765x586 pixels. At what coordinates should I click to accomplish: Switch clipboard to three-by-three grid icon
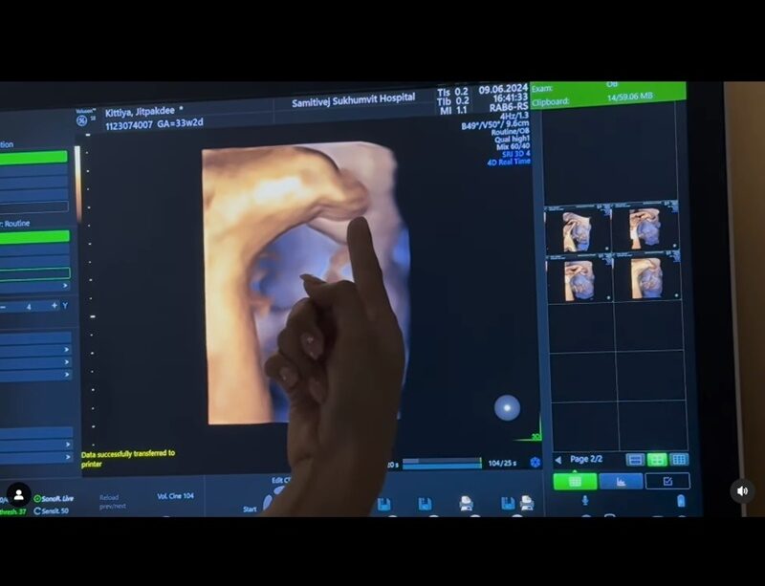[x=679, y=459]
